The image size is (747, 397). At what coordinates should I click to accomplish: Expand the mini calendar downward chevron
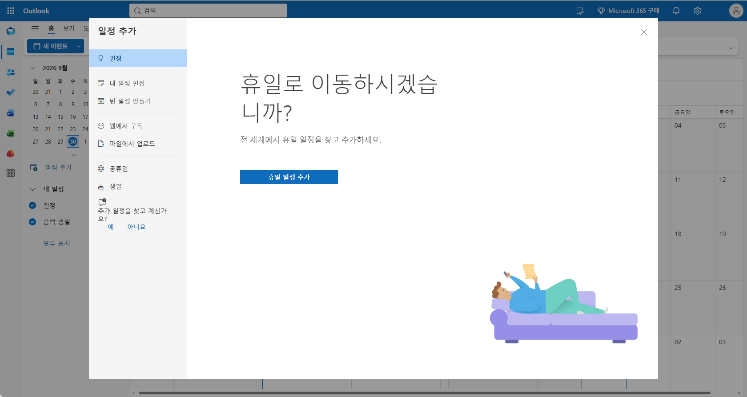74,155
